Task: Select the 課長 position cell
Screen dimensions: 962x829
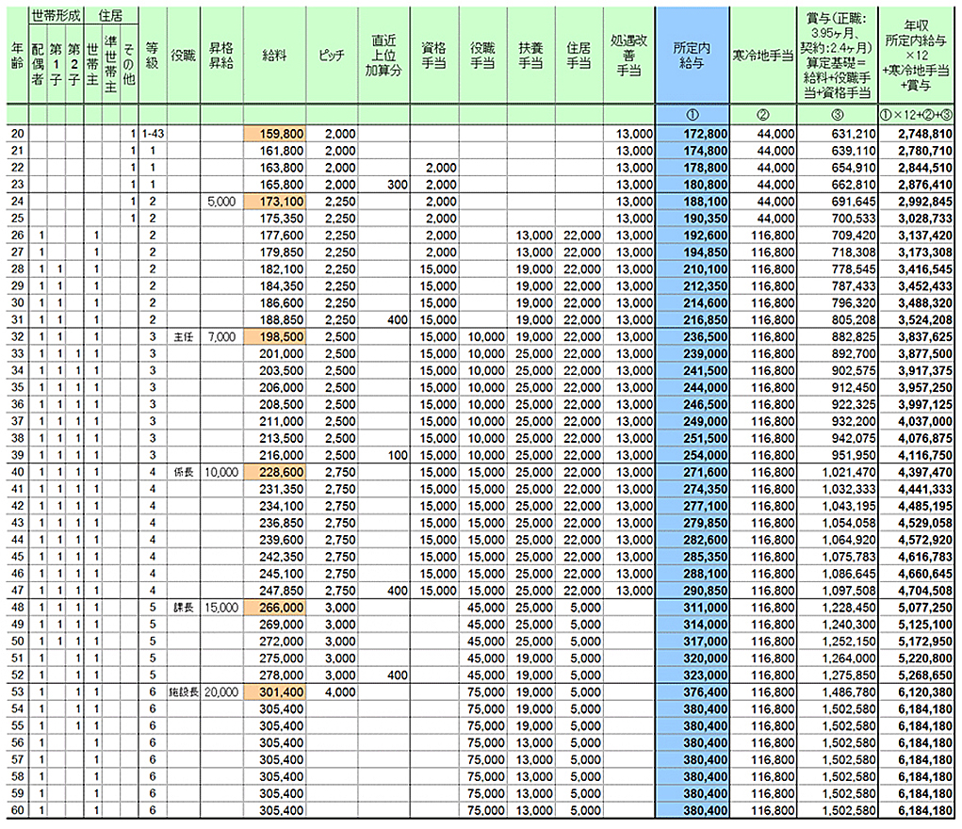Action: [x=184, y=608]
